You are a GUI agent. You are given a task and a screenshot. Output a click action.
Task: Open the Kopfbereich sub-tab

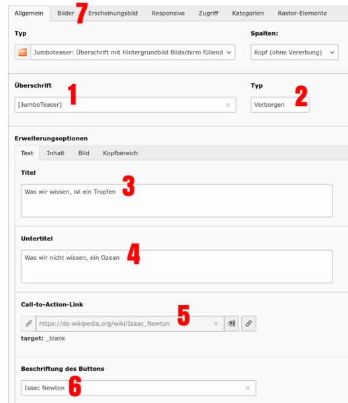pos(120,153)
